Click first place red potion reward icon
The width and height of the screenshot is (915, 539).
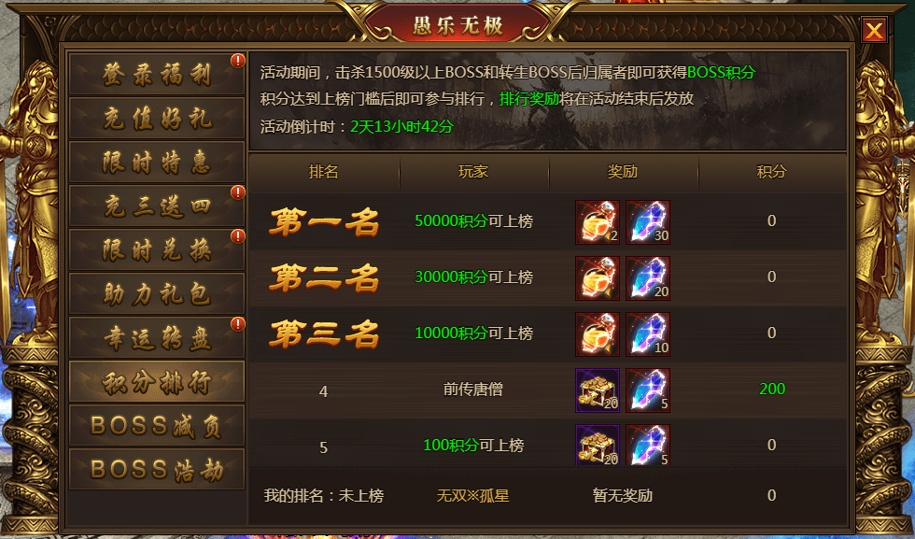[x=597, y=222]
